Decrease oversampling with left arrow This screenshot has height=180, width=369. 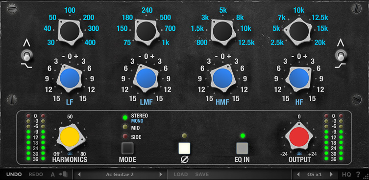pos(298,174)
